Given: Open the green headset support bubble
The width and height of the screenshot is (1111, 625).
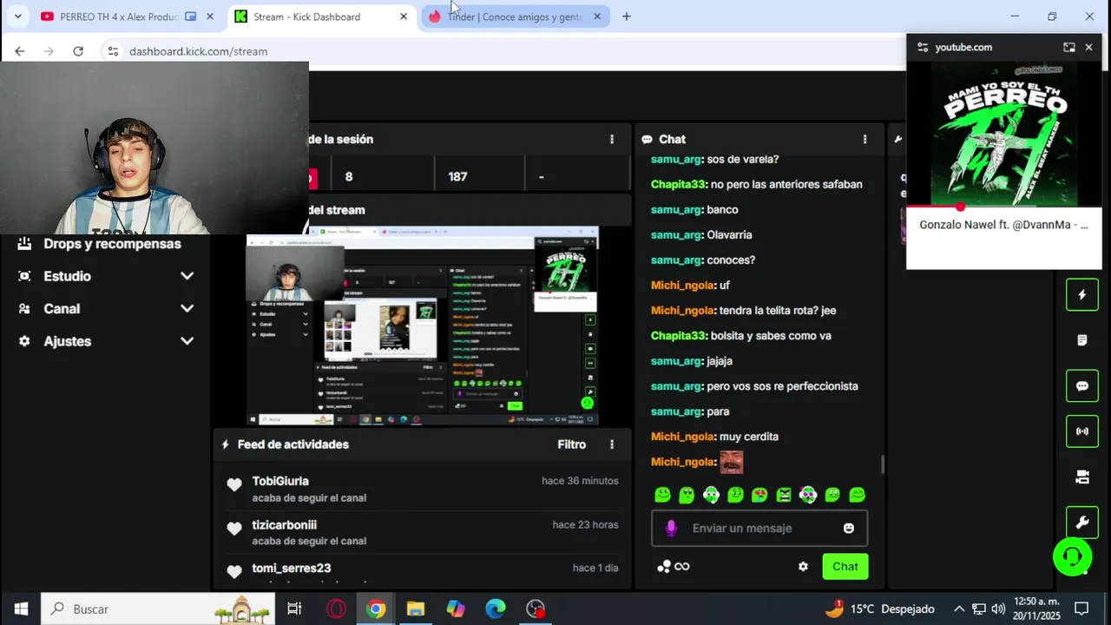Looking at the screenshot, I should pos(1072,556).
